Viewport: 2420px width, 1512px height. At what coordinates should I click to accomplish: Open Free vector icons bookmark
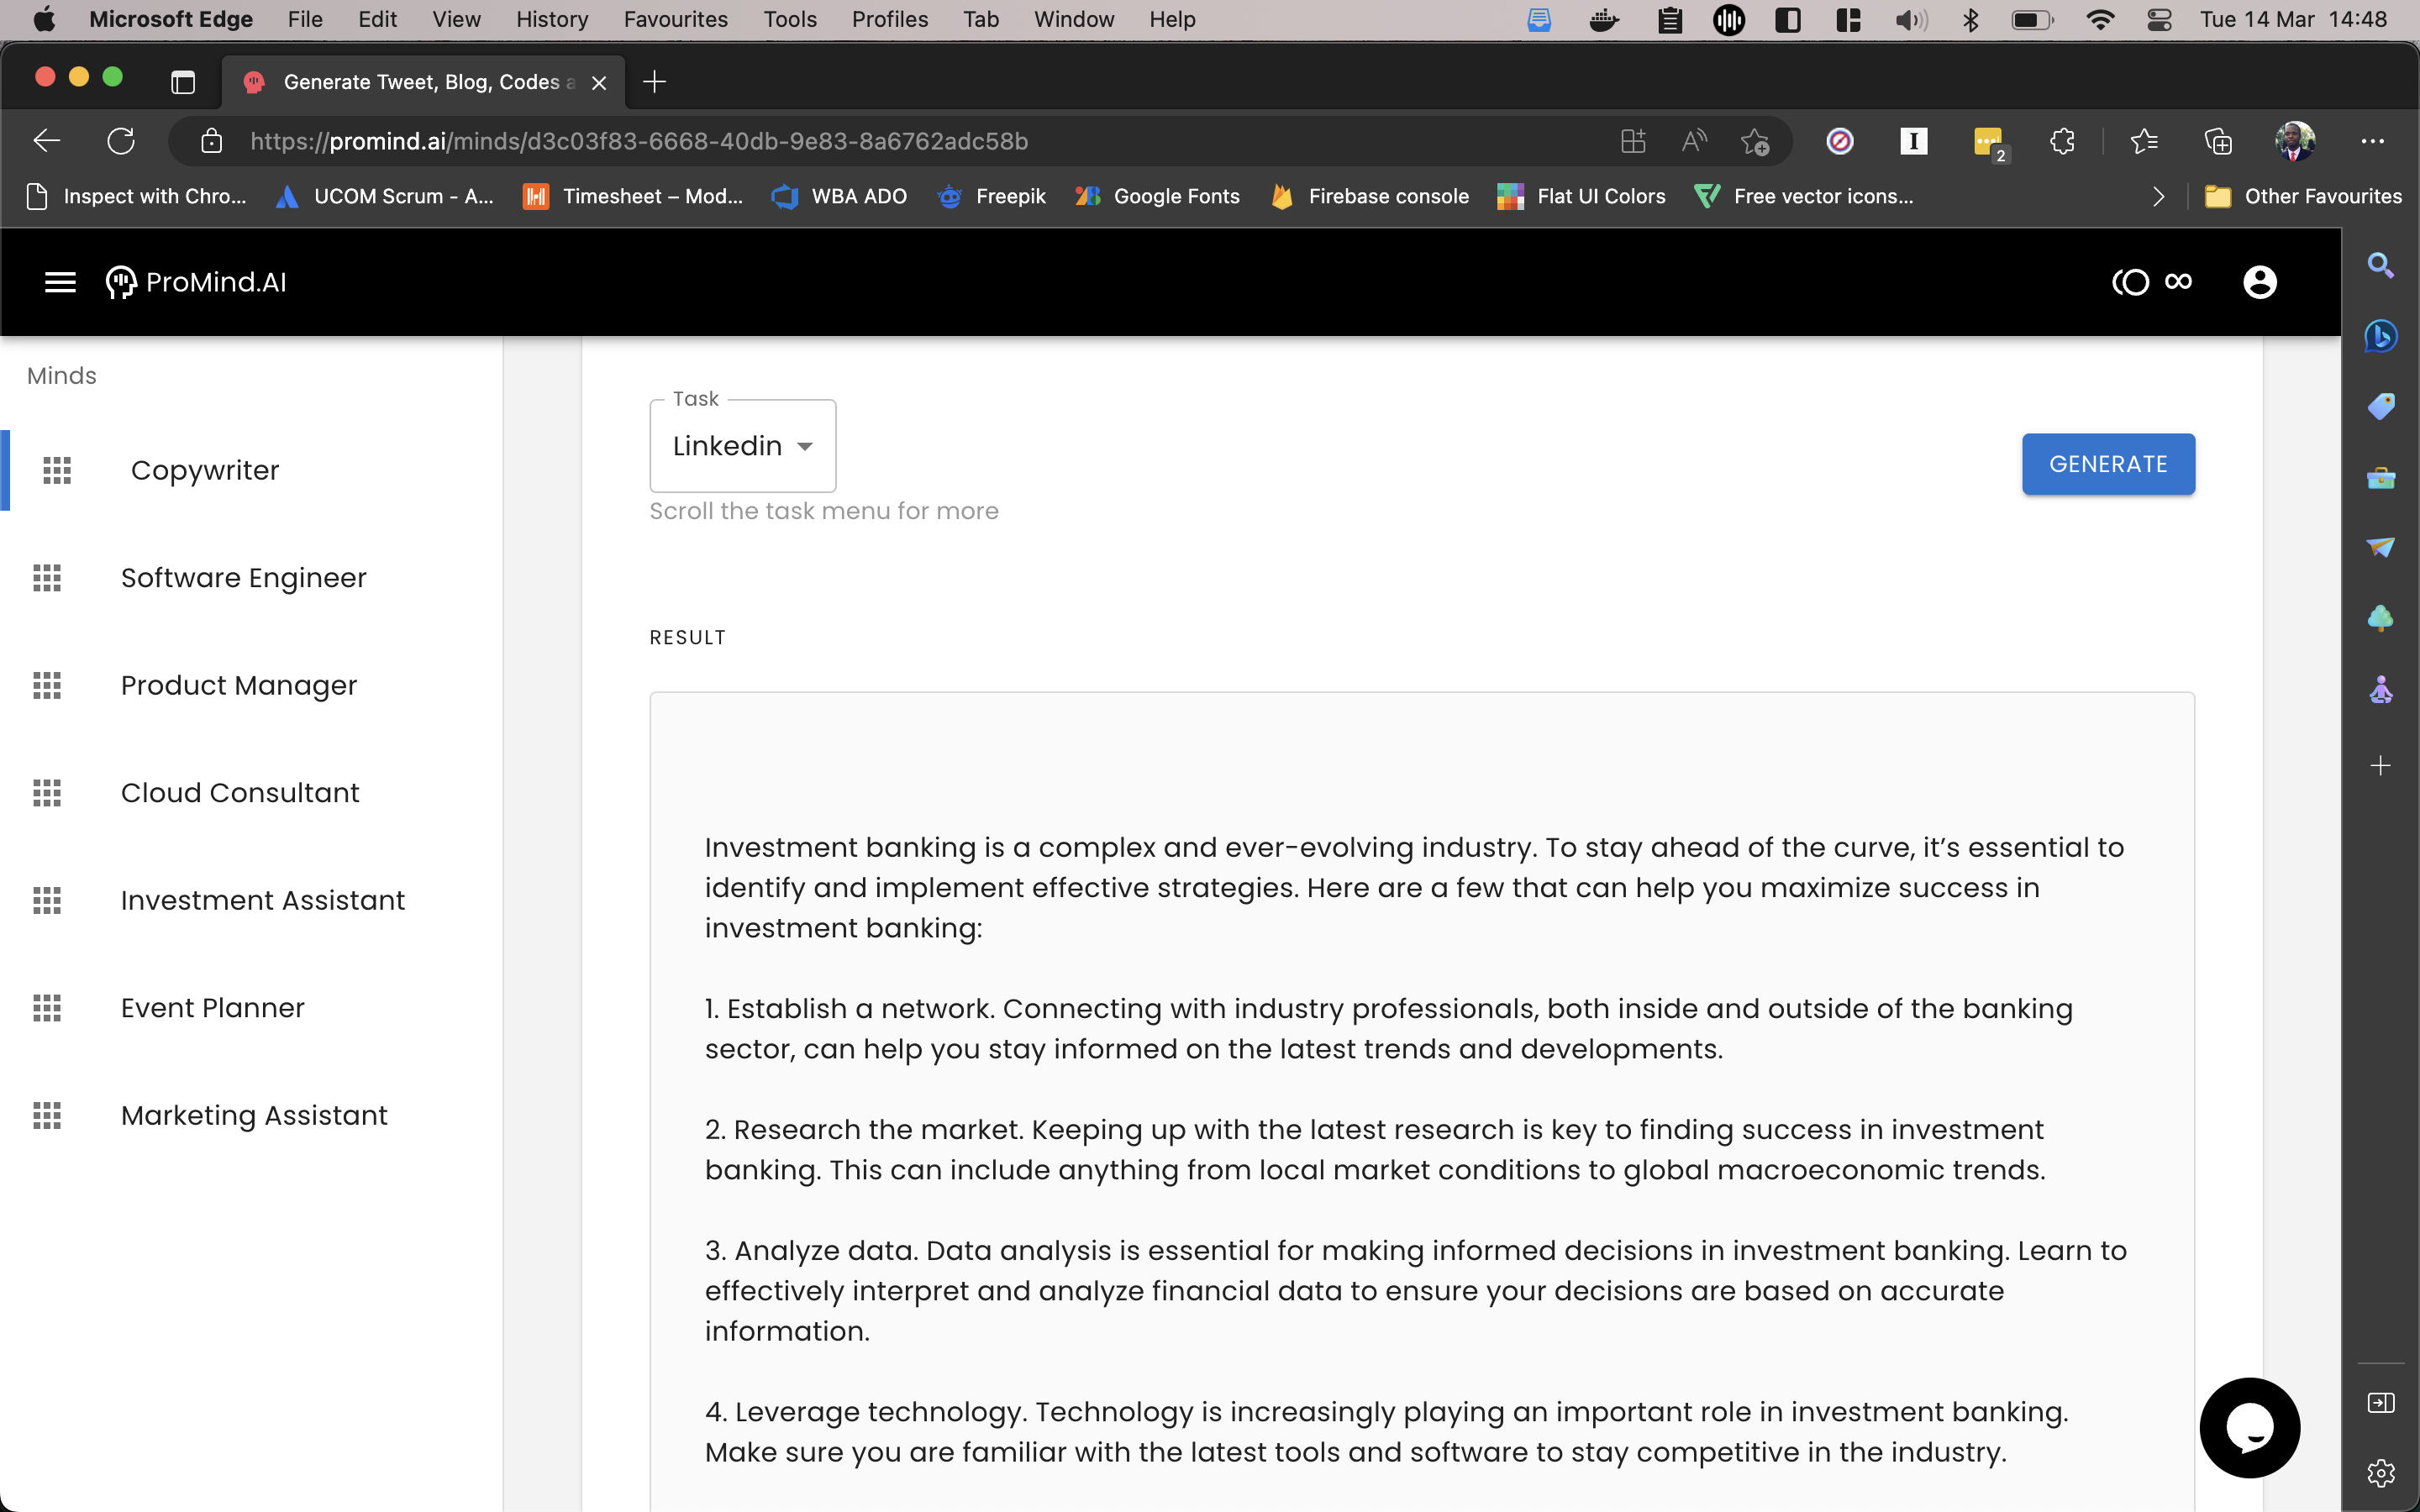1803,197
